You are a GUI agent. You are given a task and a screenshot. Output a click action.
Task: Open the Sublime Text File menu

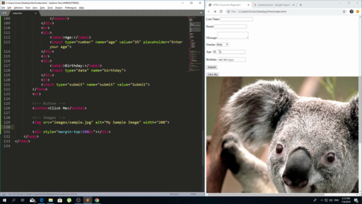3,7
